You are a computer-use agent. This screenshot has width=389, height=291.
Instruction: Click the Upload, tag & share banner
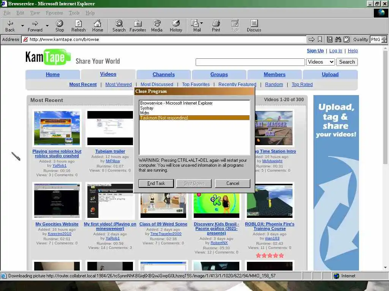pyautogui.click(x=336, y=183)
